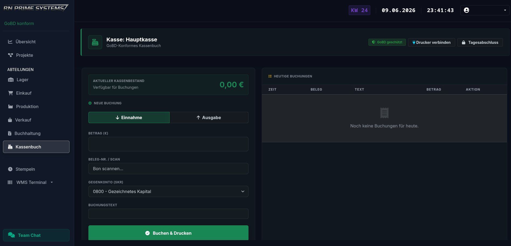Click the shield icon in GoBD geschützt
This screenshot has height=246, width=511.
374,42
